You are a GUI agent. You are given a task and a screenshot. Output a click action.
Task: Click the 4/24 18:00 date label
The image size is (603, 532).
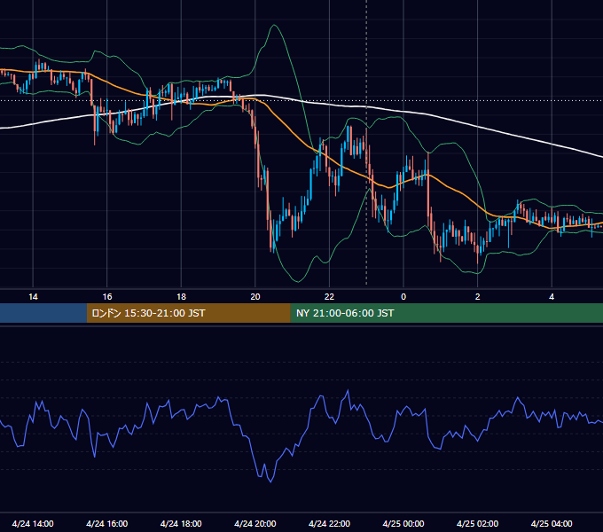pyautogui.click(x=181, y=523)
